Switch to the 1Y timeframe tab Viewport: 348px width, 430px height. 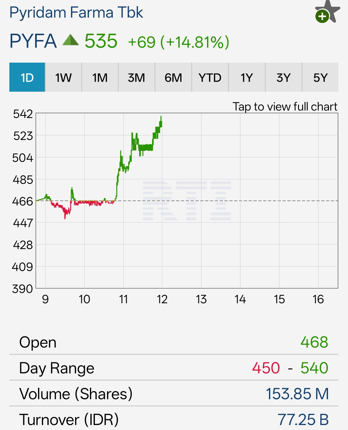tap(247, 77)
